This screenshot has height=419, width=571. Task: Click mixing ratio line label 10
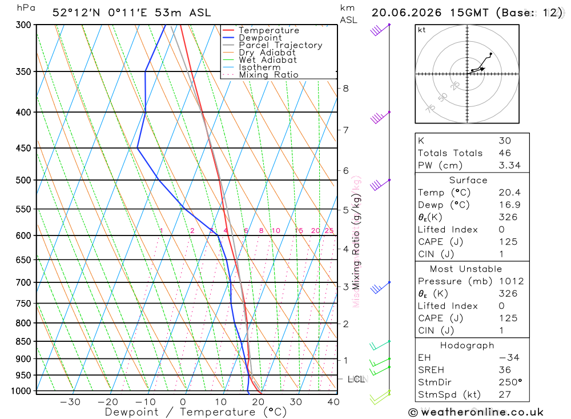coord(276,230)
